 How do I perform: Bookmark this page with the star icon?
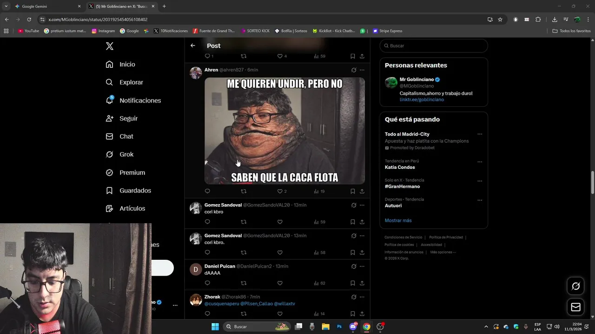pos(500,19)
